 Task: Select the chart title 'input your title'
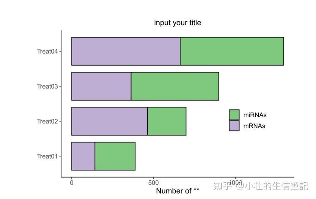178,23
